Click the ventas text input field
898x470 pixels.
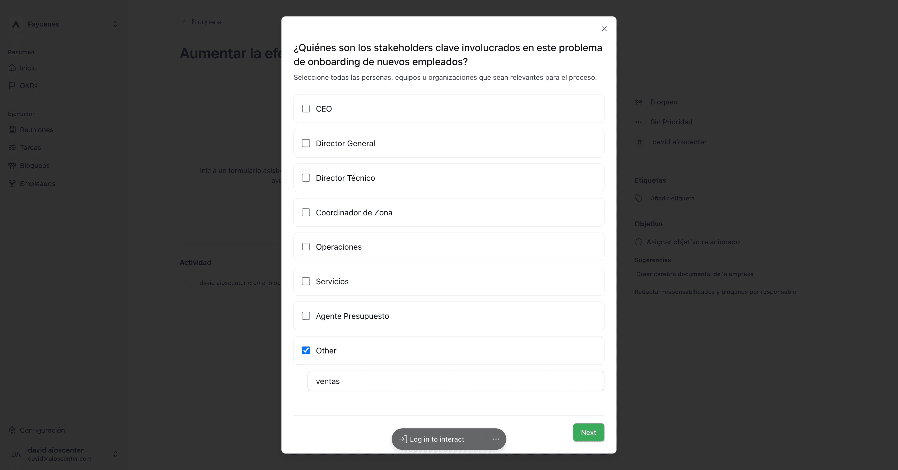pyautogui.click(x=456, y=381)
